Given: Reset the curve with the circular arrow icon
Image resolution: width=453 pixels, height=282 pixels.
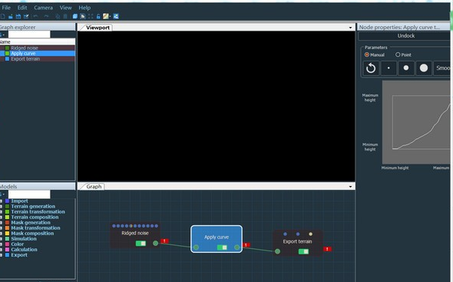Looking at the screenshot, I should (371, 68).
